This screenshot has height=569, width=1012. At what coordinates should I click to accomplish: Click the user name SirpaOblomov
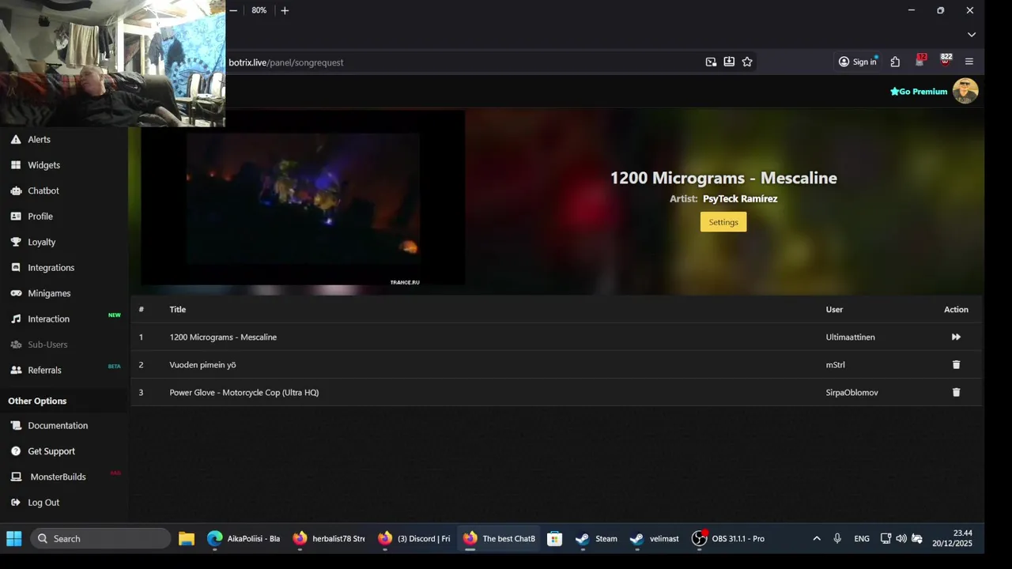coord(852,393)
